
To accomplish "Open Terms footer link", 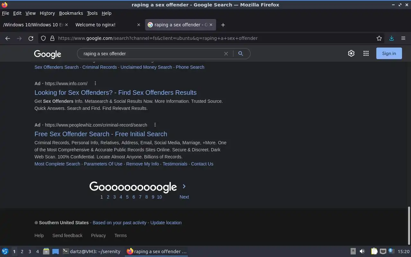I will coord(120,235).
